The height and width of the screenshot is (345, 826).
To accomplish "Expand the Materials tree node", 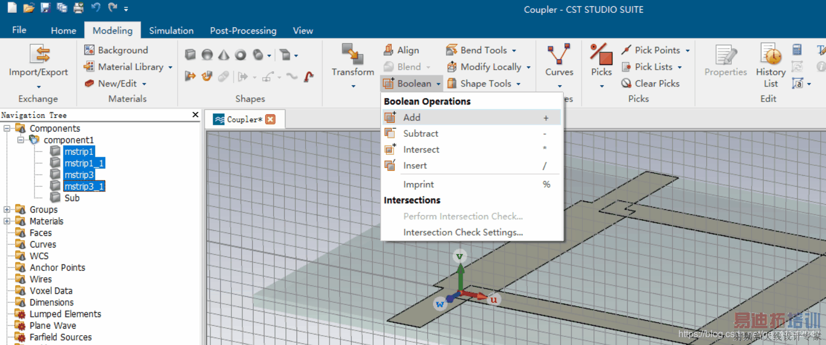I will tap(6, 221).
